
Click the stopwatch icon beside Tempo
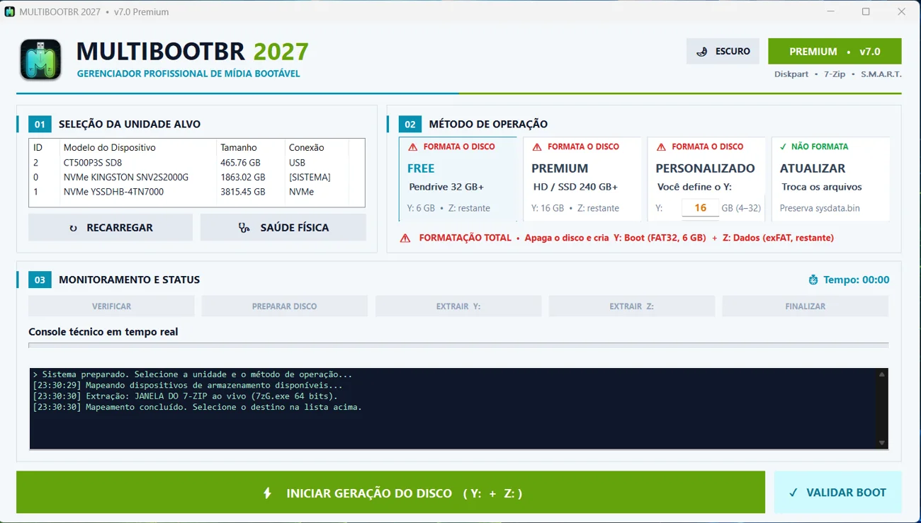[813, 280]
